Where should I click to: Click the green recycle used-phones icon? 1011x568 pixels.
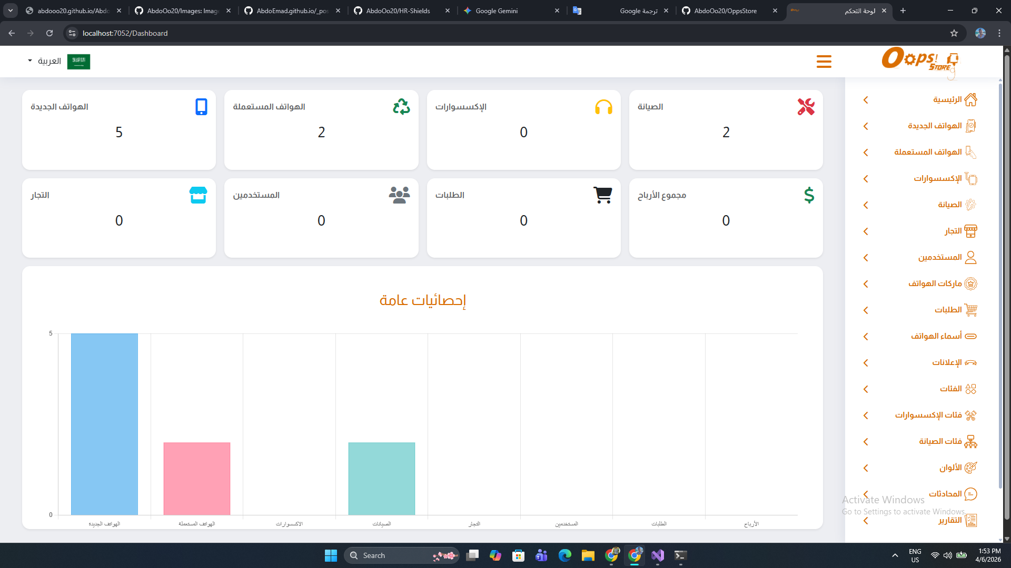tap(401, 107)
